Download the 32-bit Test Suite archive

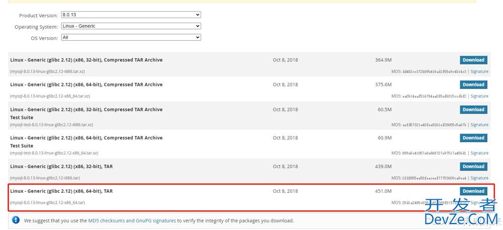pos(473,110)
